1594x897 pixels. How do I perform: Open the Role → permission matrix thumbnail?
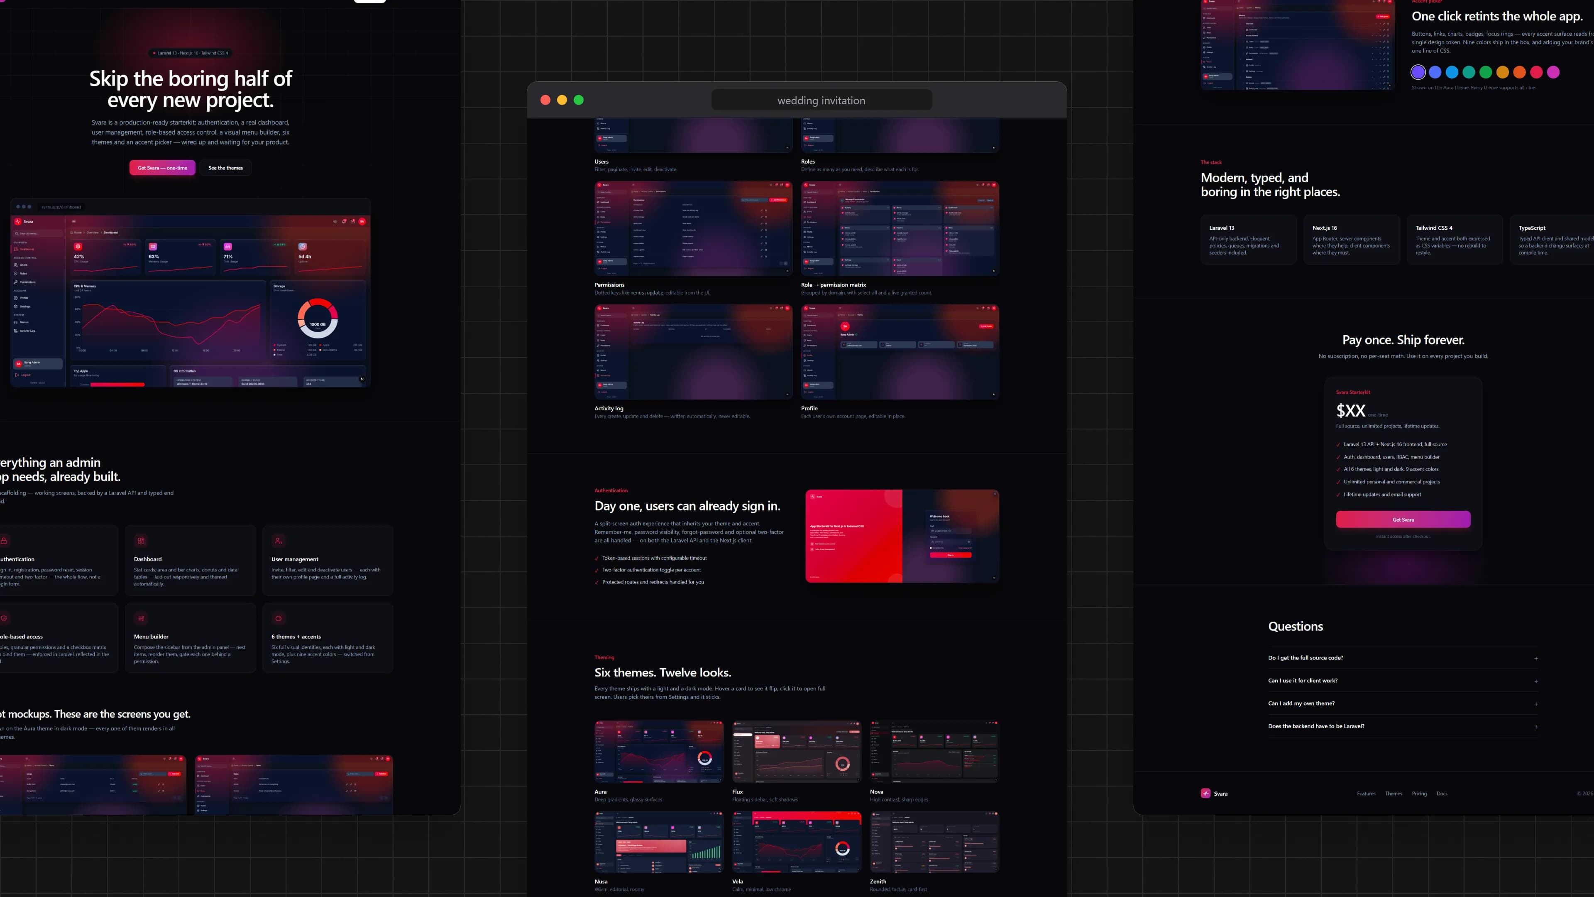click(x=900, y=228)
